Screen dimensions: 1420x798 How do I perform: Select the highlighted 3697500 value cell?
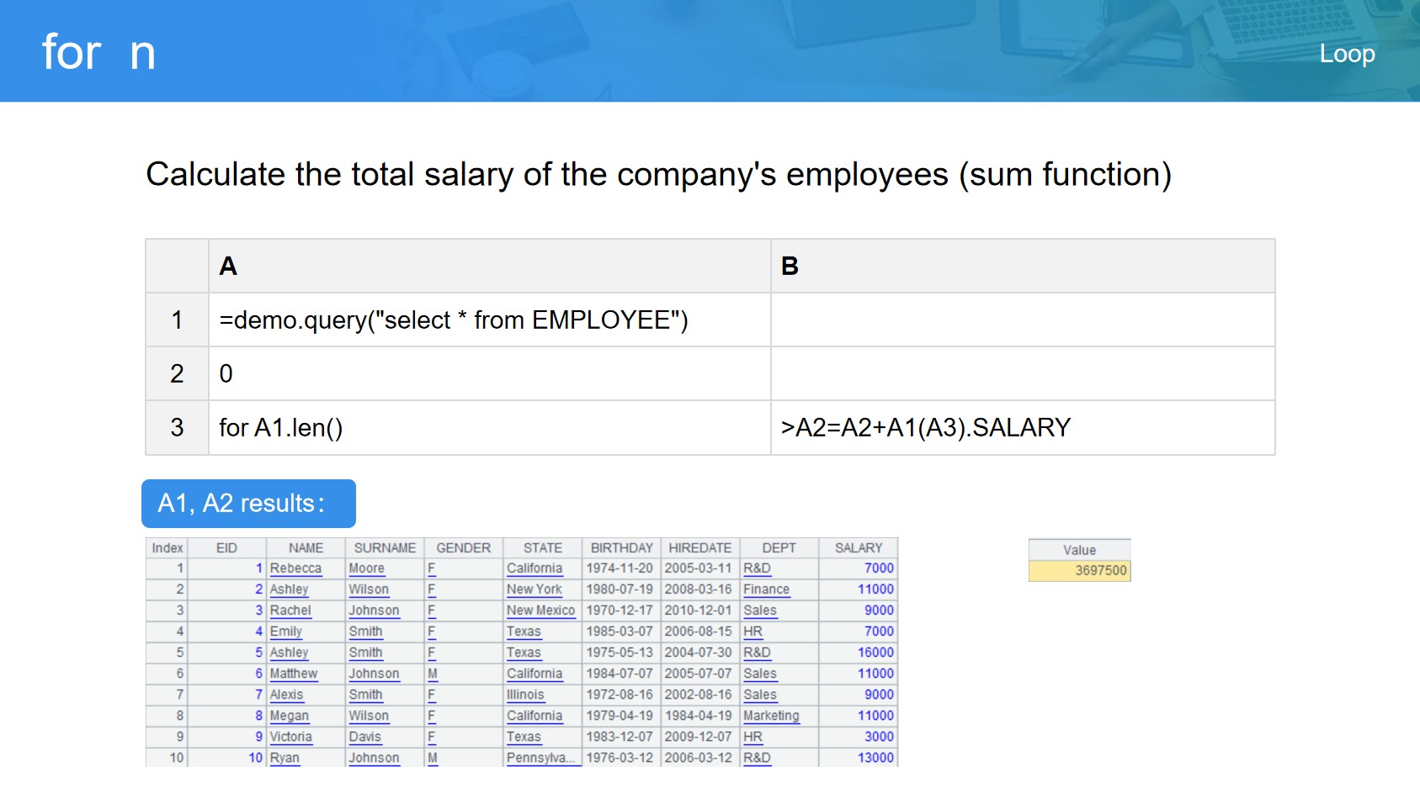[x=1079, y=571]
